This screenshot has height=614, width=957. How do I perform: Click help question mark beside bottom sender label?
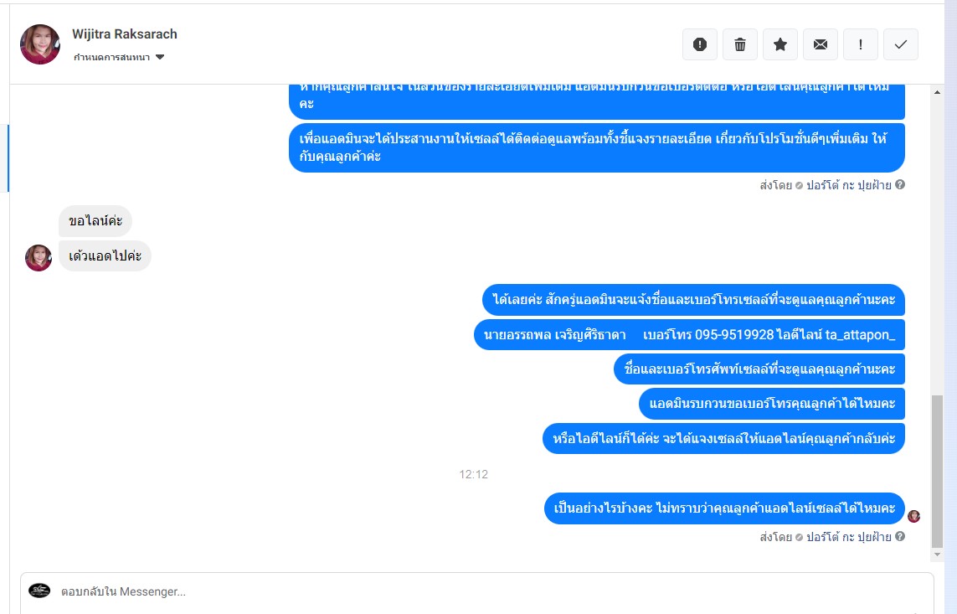[x=899, y=536]
